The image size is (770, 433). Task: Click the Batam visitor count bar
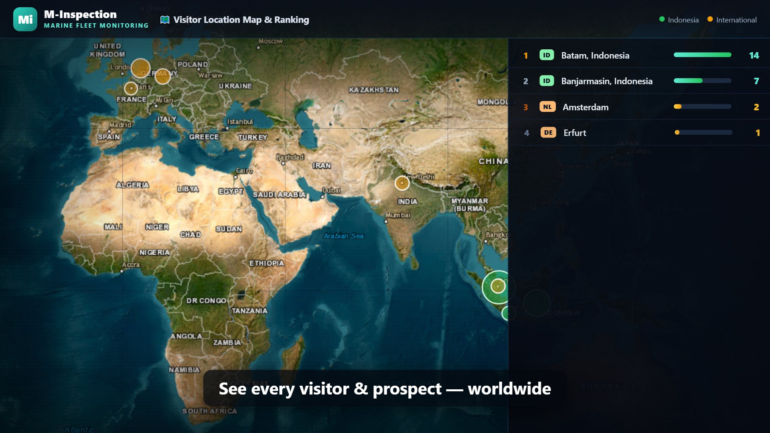coord(703,55)
